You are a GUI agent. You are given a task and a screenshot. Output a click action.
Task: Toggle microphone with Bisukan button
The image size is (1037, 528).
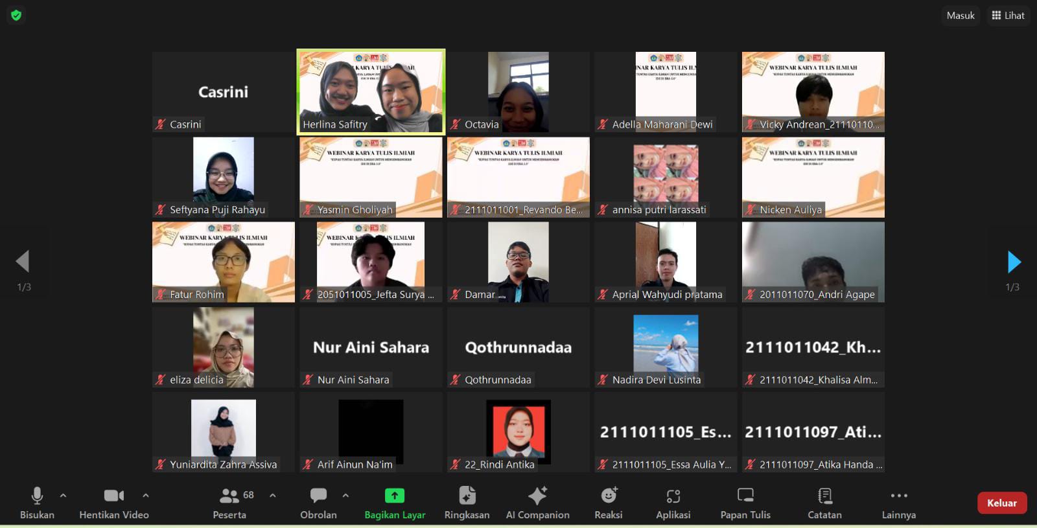37,496
